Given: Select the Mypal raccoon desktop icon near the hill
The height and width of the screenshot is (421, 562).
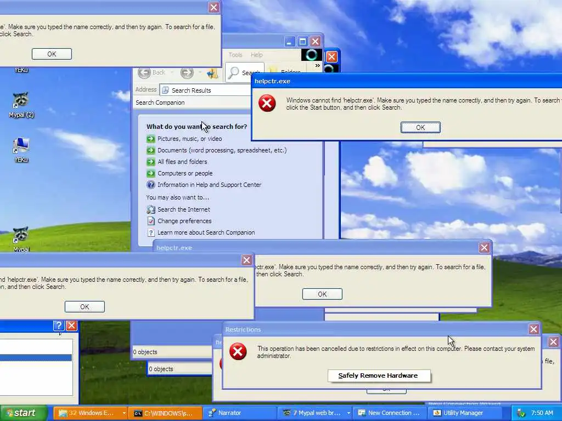Looking at the screenshot, I should coord(21,238).
